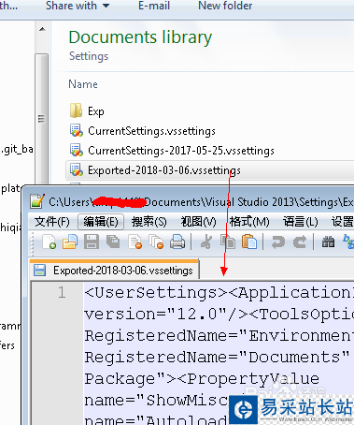This screenshot has height=425, width=354.
Task: Click the E-mail button in Explorer toolbar
Action: pos(154,6)
